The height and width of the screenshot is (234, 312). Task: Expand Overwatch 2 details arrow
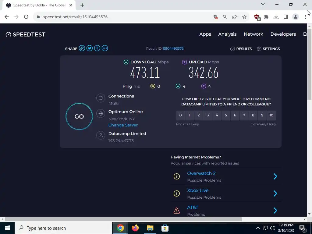point(275,176)
